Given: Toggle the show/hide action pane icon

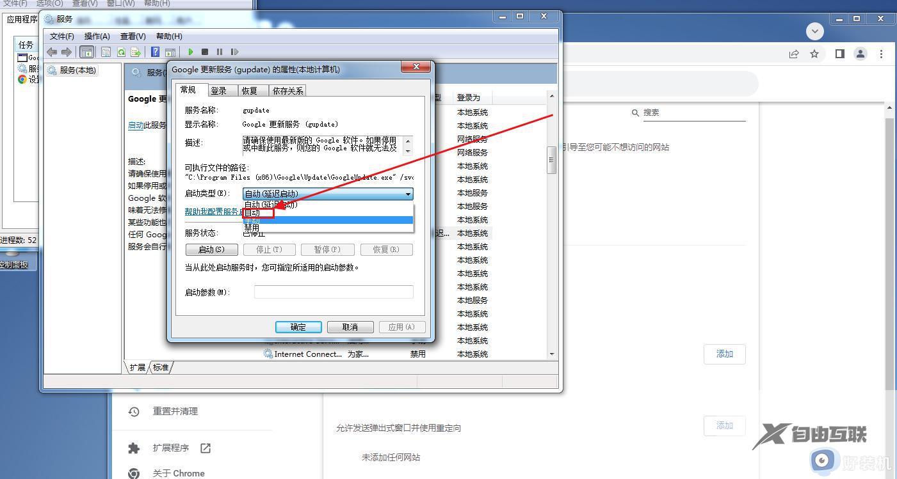Looking at the screenshot, I should point(170,52).
